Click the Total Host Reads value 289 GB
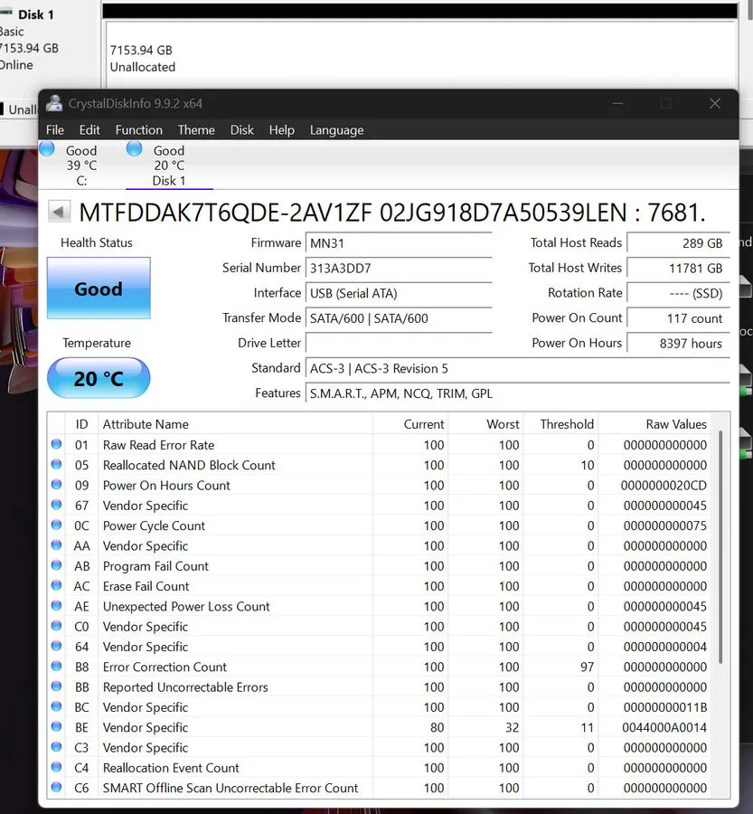The width and height of the screenshot is (753, 814). [678, 243]
